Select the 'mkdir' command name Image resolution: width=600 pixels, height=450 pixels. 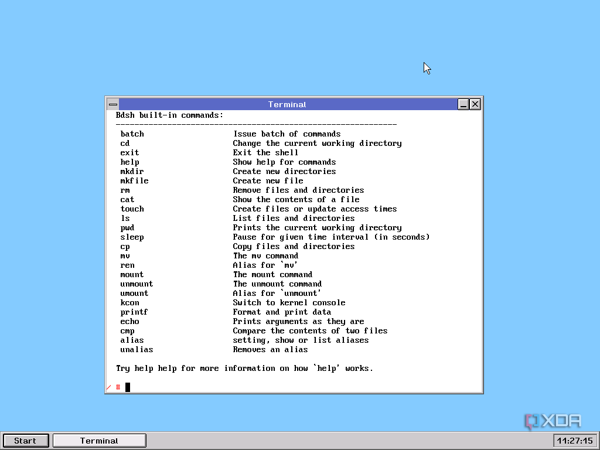tap(132, 172)
